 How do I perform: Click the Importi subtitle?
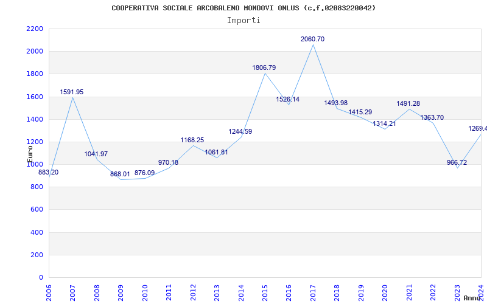(x=243, y=21)
